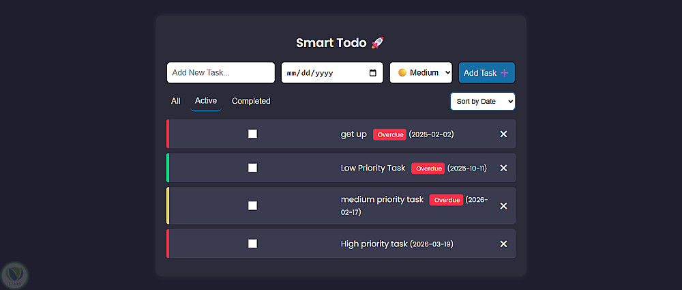This screenshot has height=290, width=682.
Task: Complete the High priority task checkbox
Action: 252,244
